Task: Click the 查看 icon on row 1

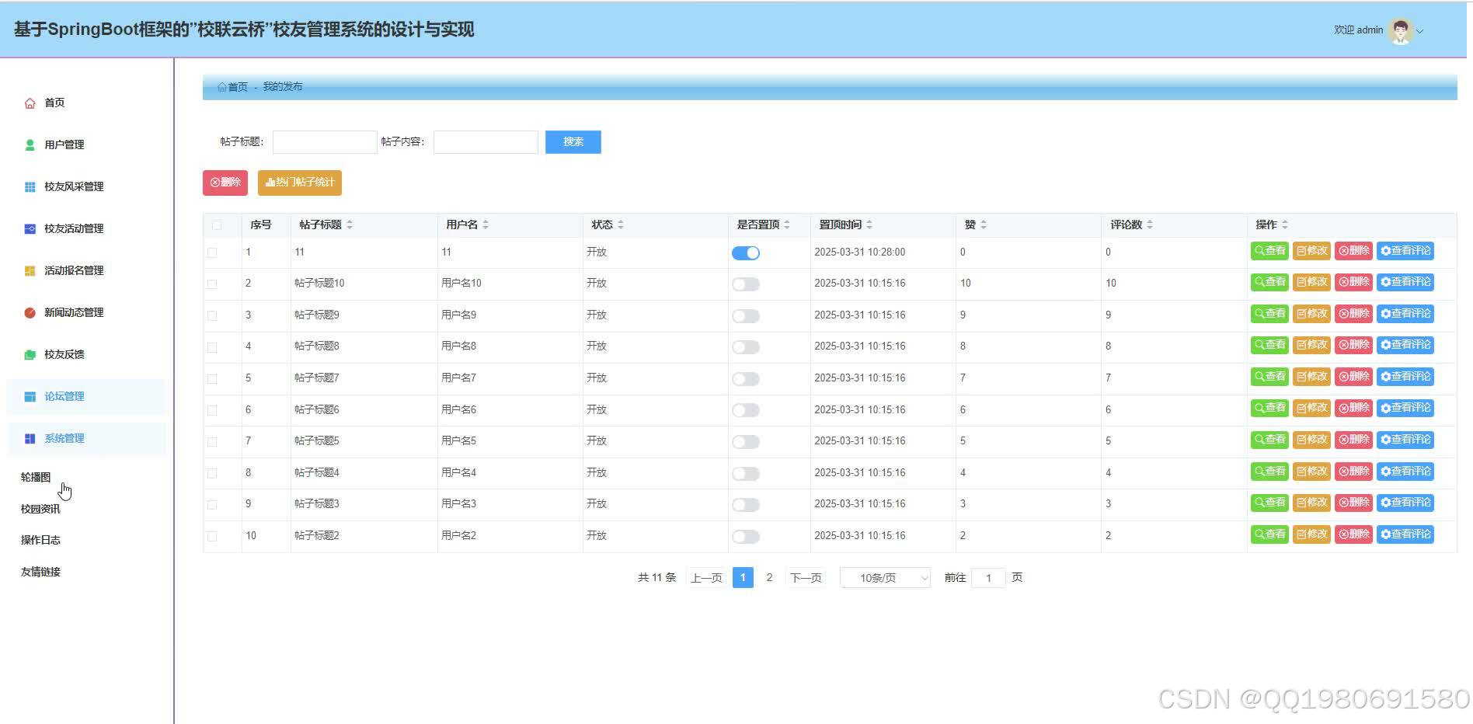Action: pos(1269,251)
